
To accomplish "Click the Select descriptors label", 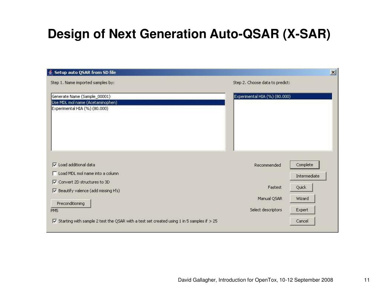I will 266,210.
